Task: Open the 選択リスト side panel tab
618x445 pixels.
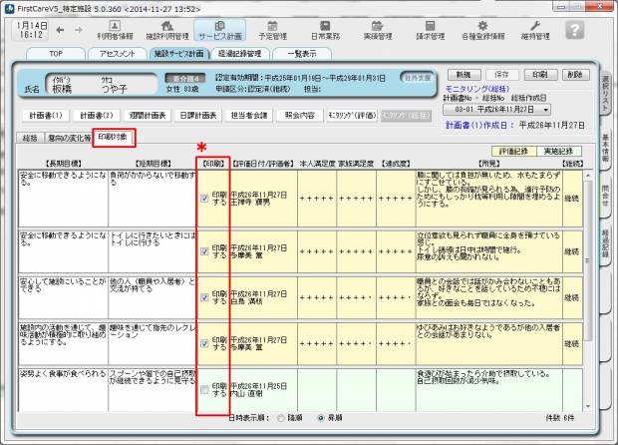Action: coord(607,92)
